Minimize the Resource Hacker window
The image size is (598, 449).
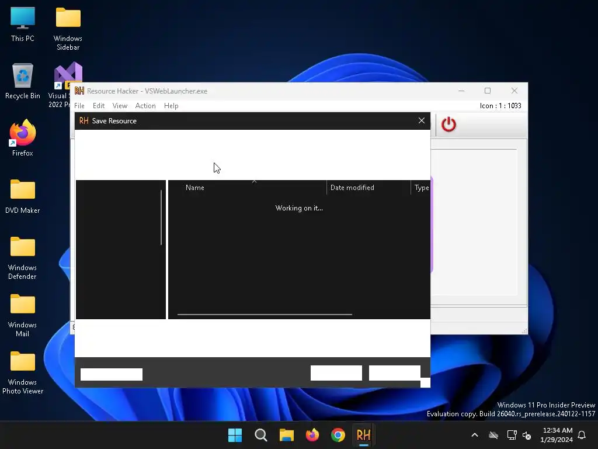coord(461,91)
